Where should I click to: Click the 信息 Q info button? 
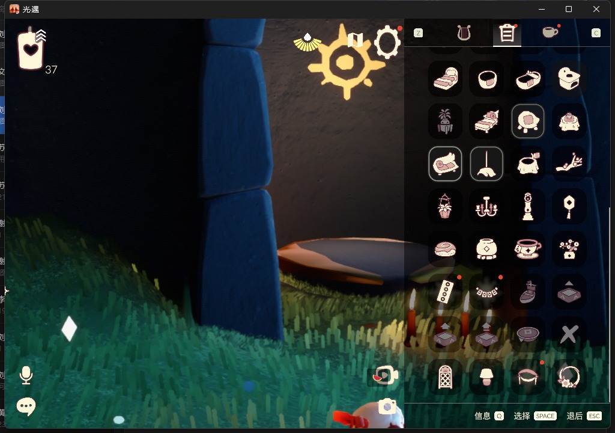[x=489, y=416]
